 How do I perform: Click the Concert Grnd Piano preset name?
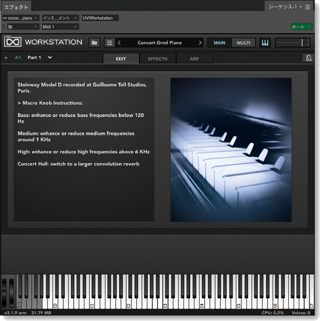tap(159, 43)
